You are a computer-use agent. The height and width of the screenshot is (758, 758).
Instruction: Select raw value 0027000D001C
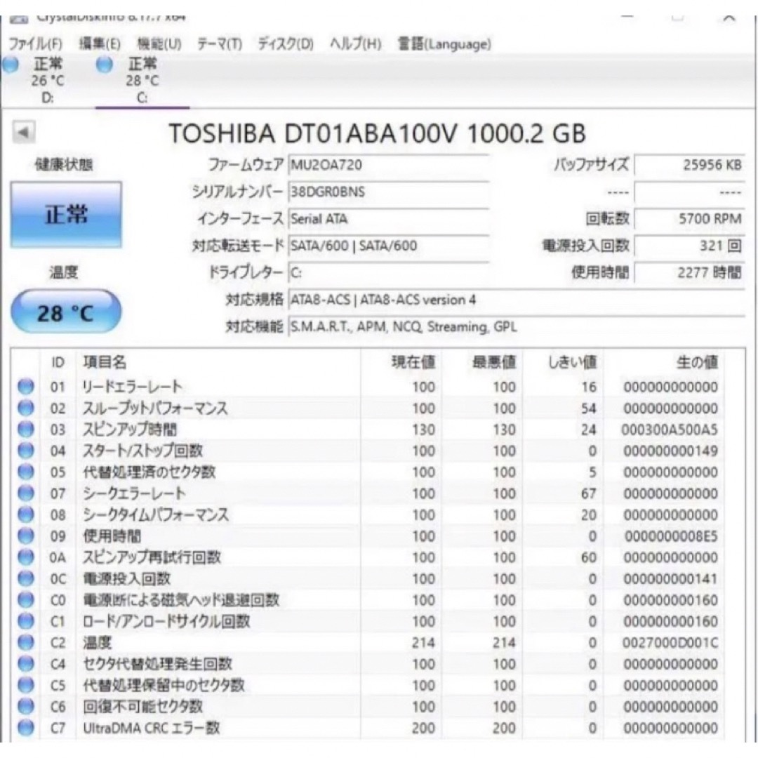click(670, 642)
